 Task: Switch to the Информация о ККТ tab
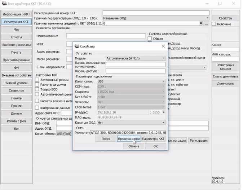(16, 14)
